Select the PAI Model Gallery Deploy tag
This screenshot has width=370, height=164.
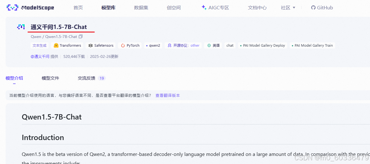click(x=262, y=45)
